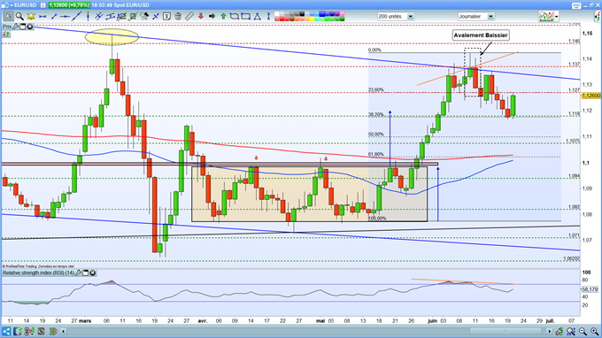602x338 pixels.
Task: Close the RSI indicator panel
Action: click(x=93, y=273)
